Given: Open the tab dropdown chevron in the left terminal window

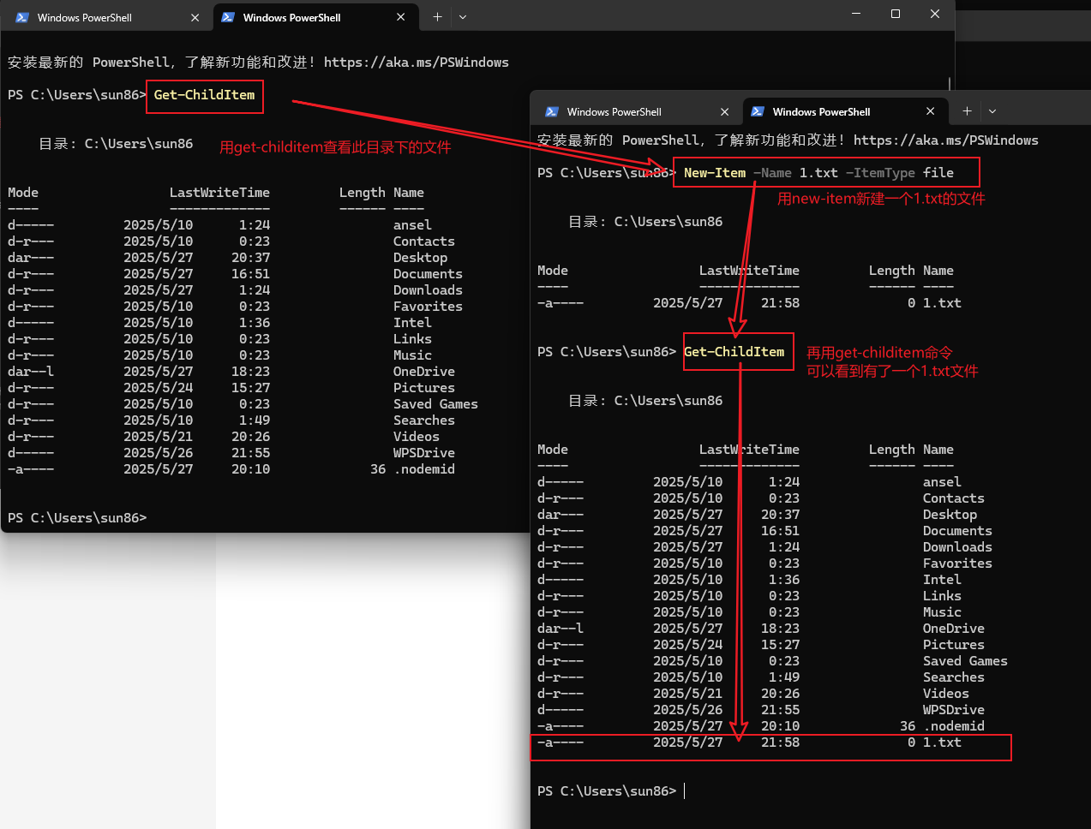Looking at the screenshot, I should click(x=463, y=16).
